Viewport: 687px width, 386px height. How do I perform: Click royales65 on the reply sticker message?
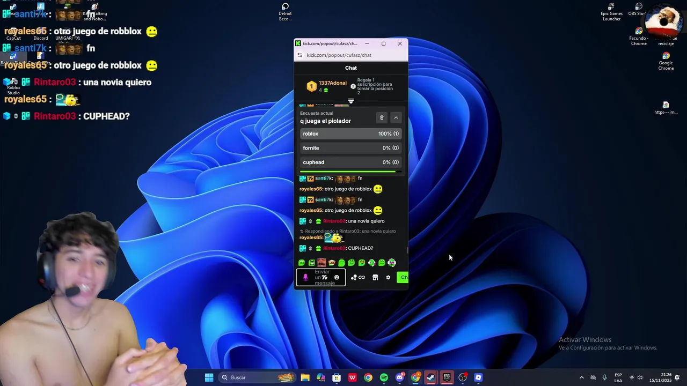[311, 237]
